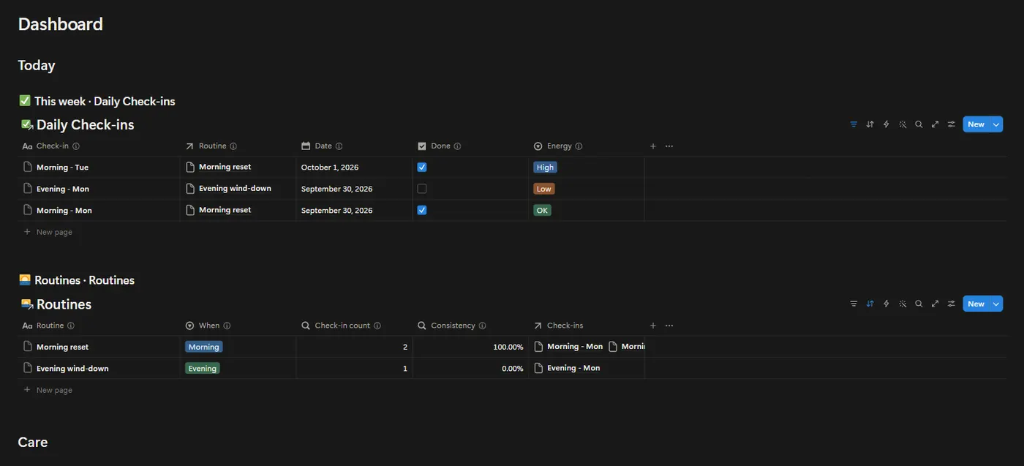Click the Care section heading

33,442
